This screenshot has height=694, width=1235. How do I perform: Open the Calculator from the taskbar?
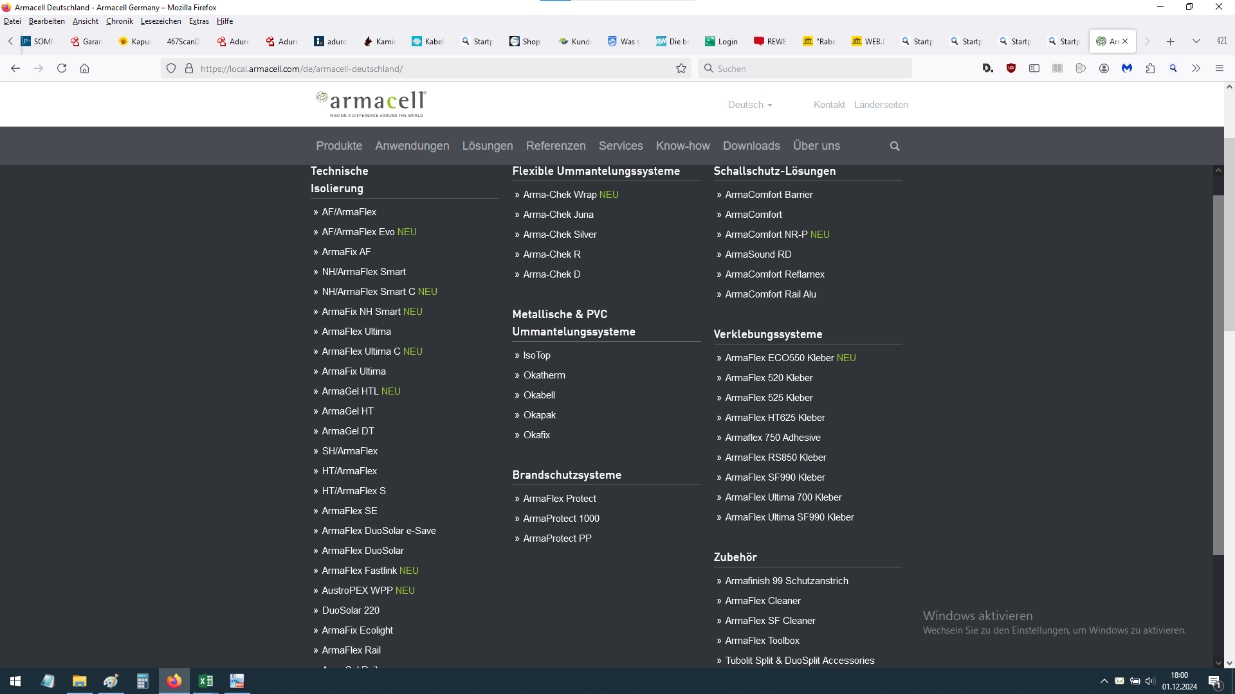coord(143,681)
